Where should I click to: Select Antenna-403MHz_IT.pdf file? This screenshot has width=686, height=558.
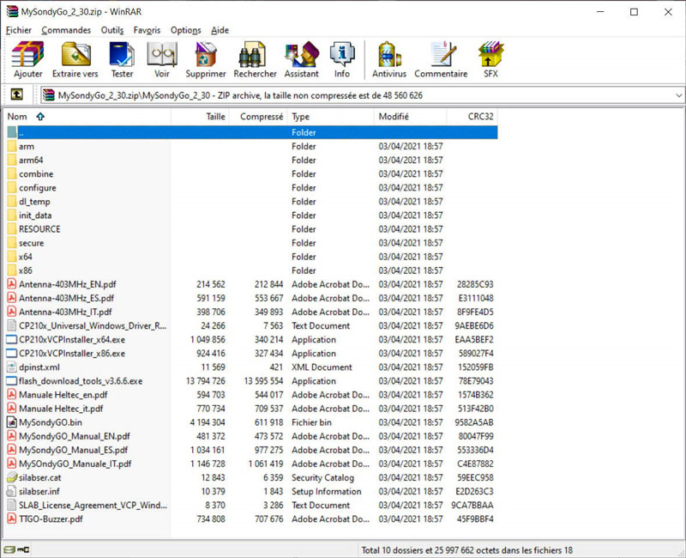[252, 312]
